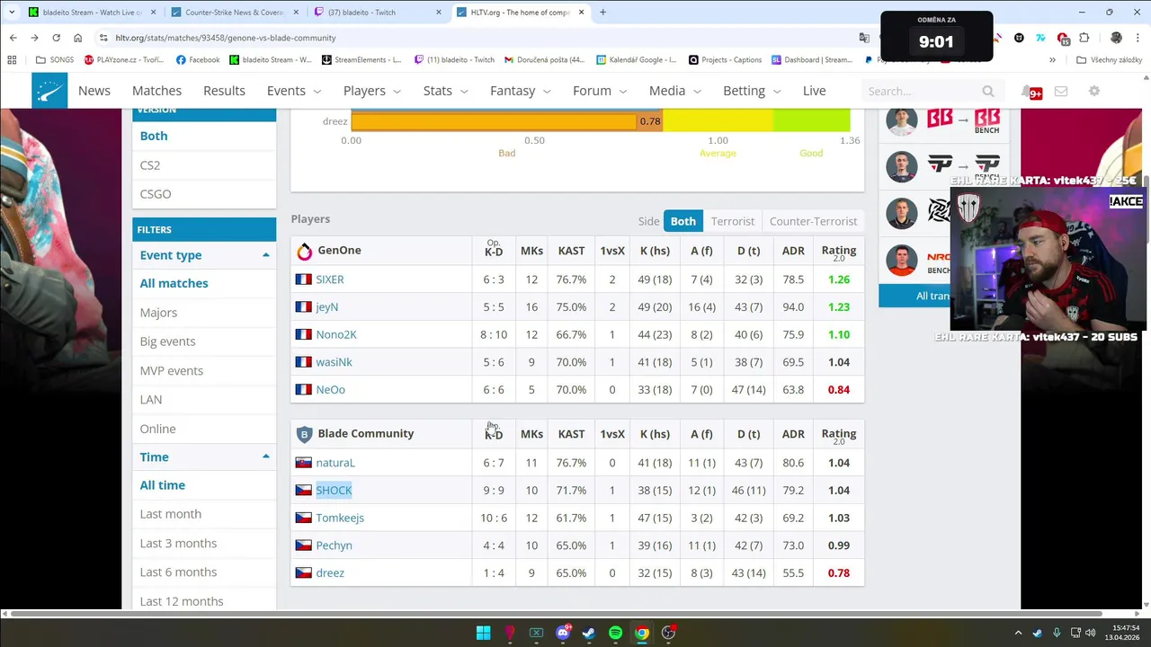Image resolution: width=1151 pixels, height=647 pixels.
Task: Select Both version filter
Action: (x=154, y=136)
